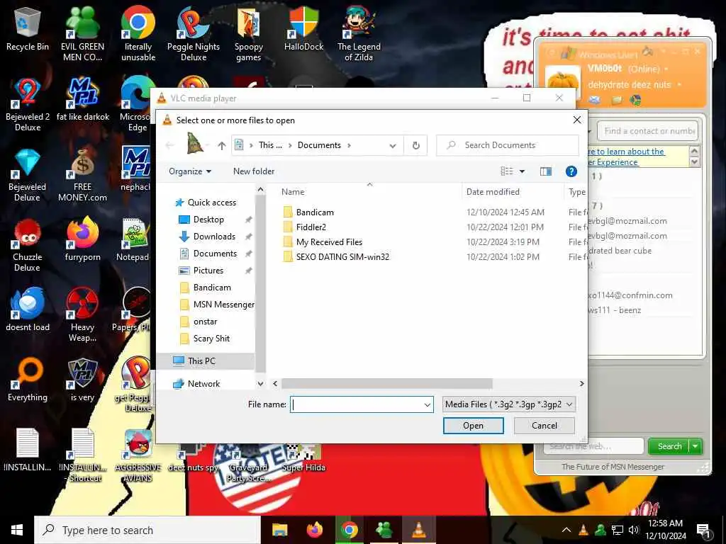The image size is (726, 544).
Task: Click the Cancel button
Action: [544, 426]
